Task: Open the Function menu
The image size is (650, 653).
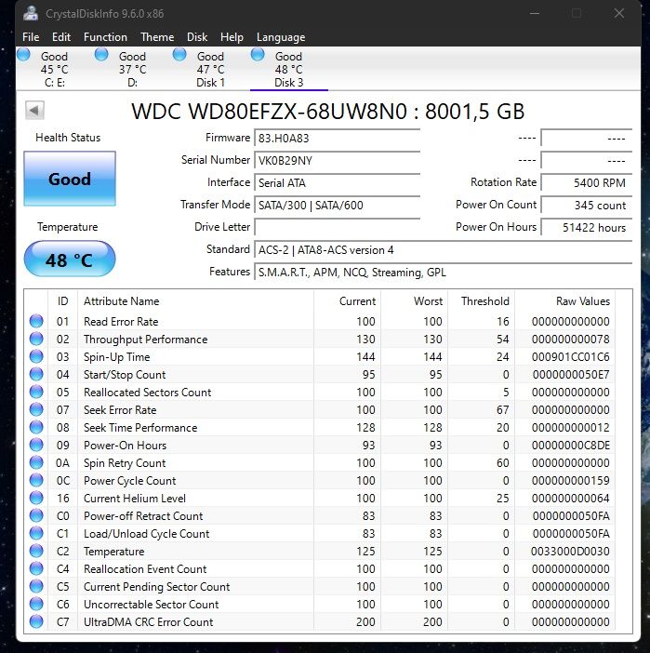Action: click(x=105, y=37)
